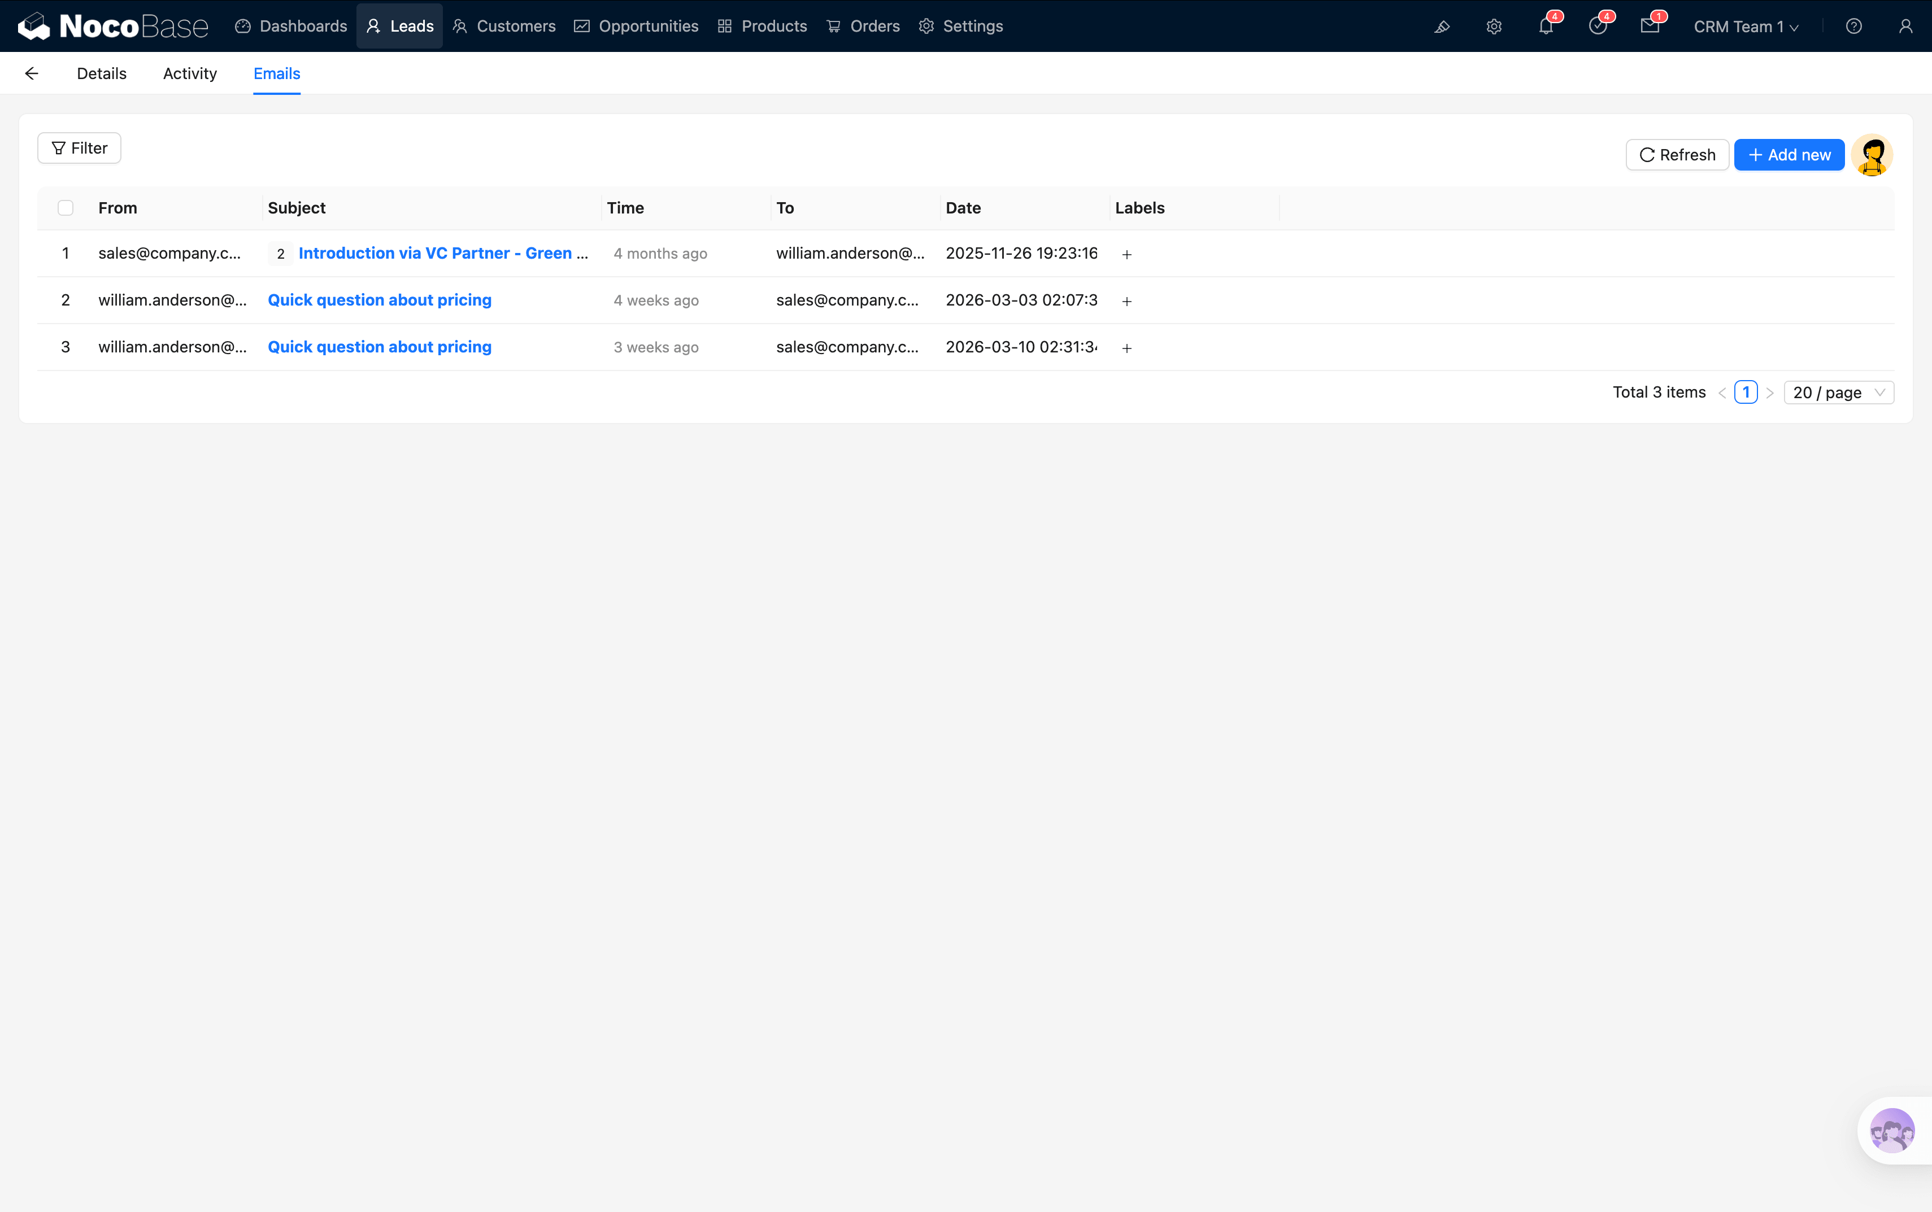Image resolution: width=1932 pixels, height=1212 pixels.
Task: Click the Add new button
Action: pyautogui.click(x=1789, y=155)
